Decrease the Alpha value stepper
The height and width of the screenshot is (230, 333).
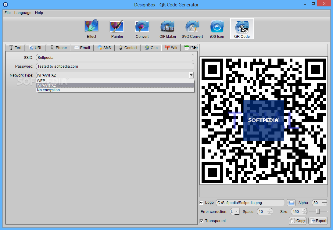click(325, 204)
